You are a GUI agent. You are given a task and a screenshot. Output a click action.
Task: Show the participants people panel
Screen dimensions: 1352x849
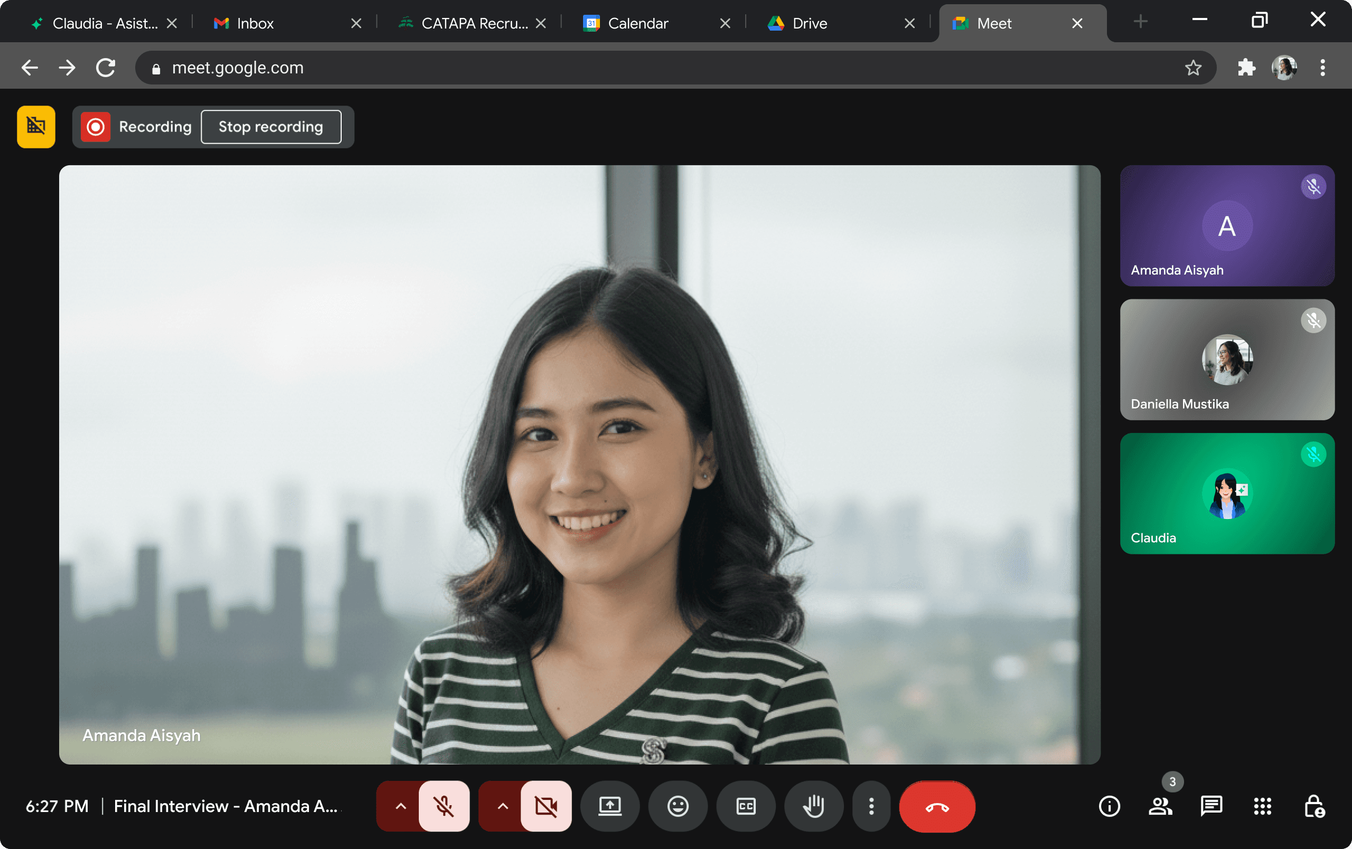1160,806
